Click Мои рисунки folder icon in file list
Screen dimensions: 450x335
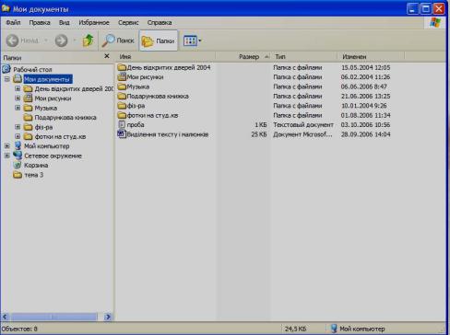122,76
